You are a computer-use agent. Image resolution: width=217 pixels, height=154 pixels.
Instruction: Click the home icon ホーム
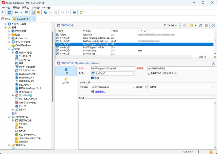coord(5,19)
